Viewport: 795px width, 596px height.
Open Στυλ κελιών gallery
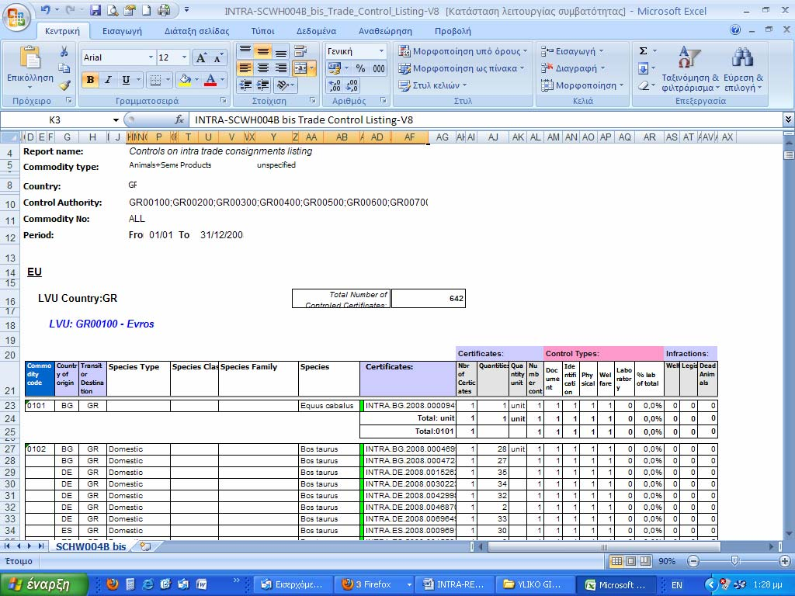[432, 85]
